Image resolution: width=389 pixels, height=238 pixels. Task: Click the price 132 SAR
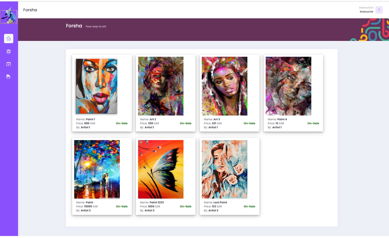(213, 206)
